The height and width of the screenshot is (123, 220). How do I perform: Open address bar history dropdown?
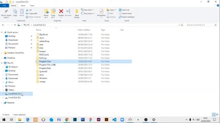coord(179,25)
